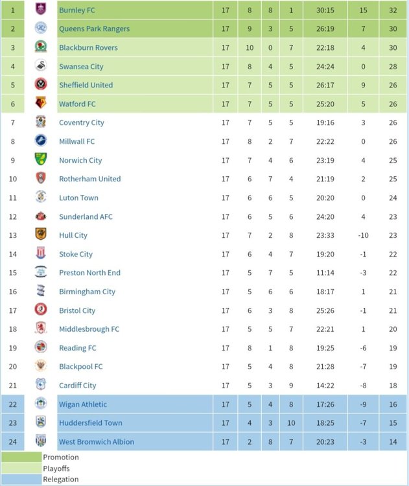Open the Rotherham United team link

[90, 179]
